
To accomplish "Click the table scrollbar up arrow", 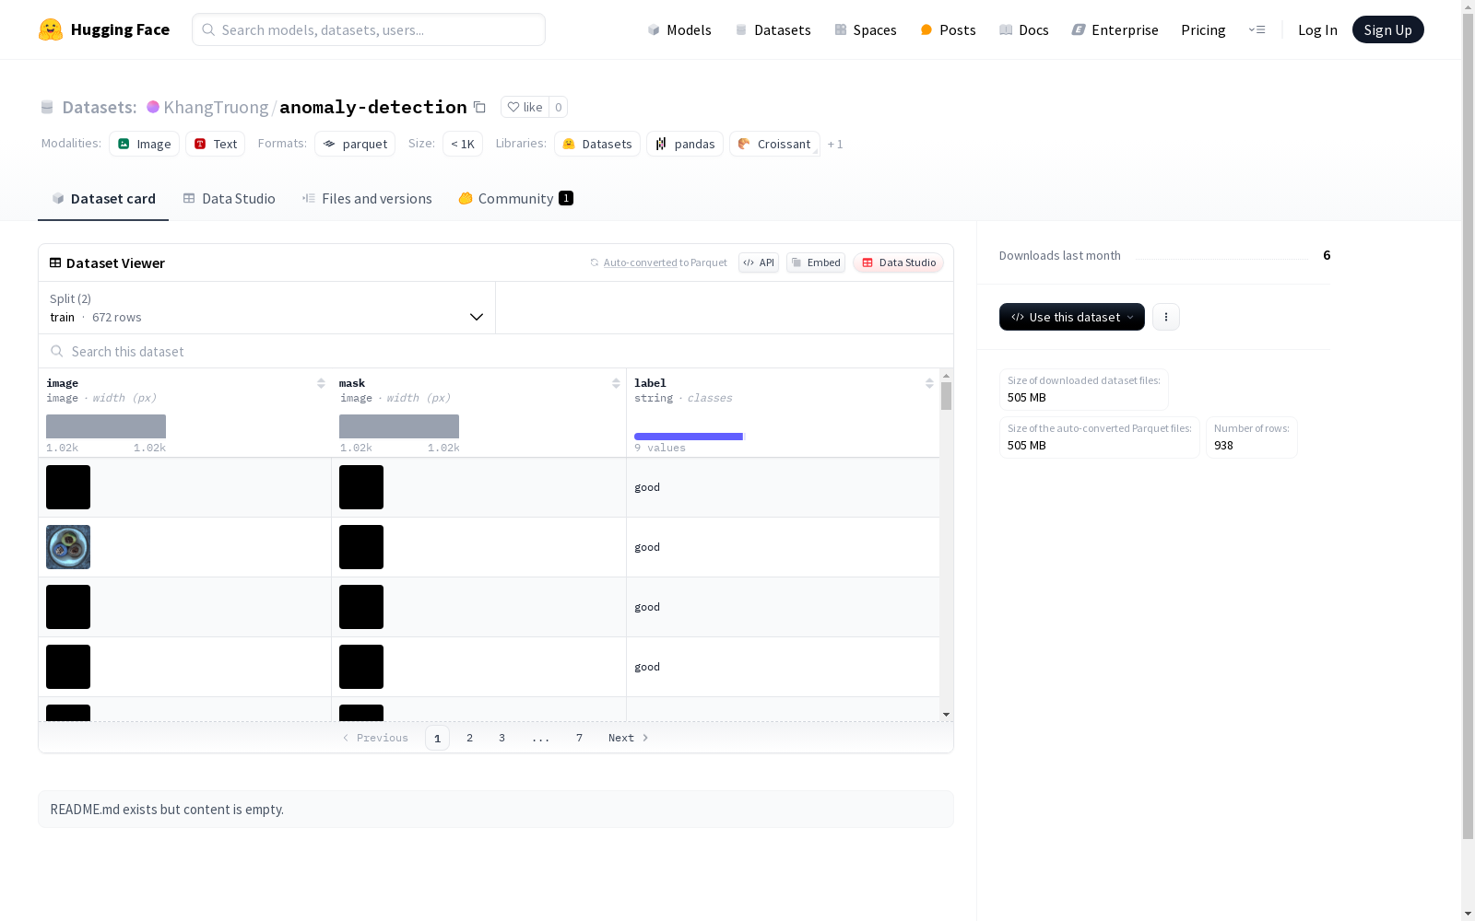I will (946, 376).
